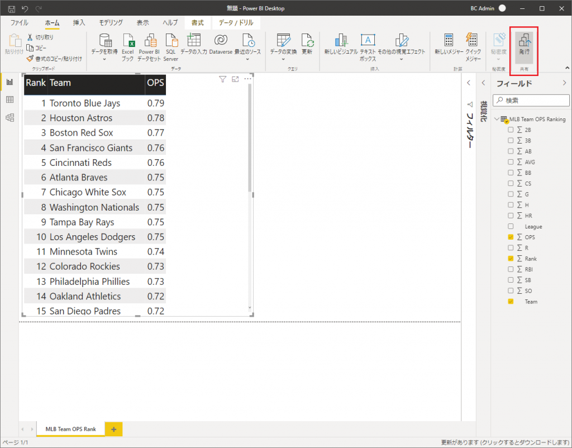572x448 pixels.
Task: Click the 発行 publish button
Action: pyautogui.click(x=524, y=47)
